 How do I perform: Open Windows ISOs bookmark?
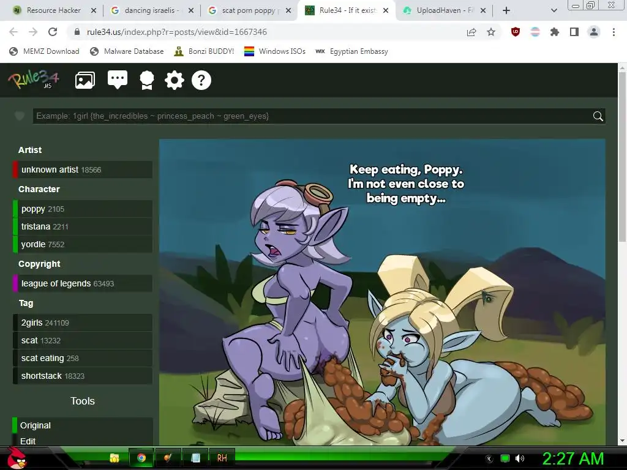pyautogui.click(x=275, y=51)
